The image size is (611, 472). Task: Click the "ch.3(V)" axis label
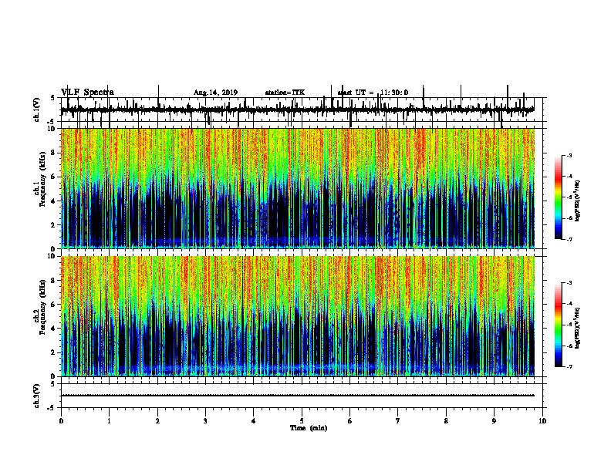coord(37,396)
